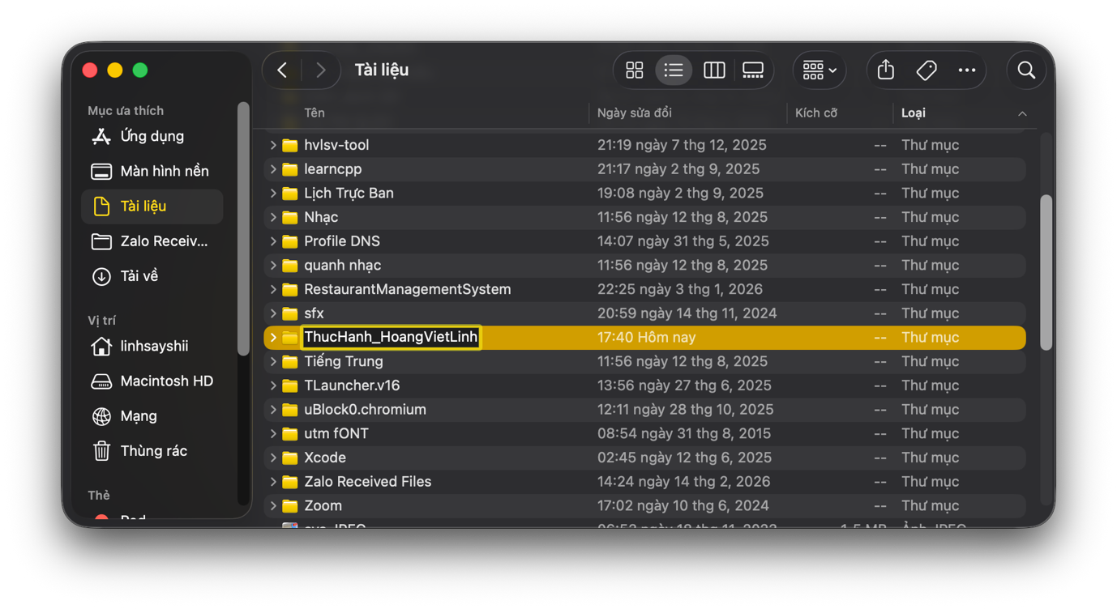
Task: Open linhsayshii home folder
Action: tap(152, 346)
